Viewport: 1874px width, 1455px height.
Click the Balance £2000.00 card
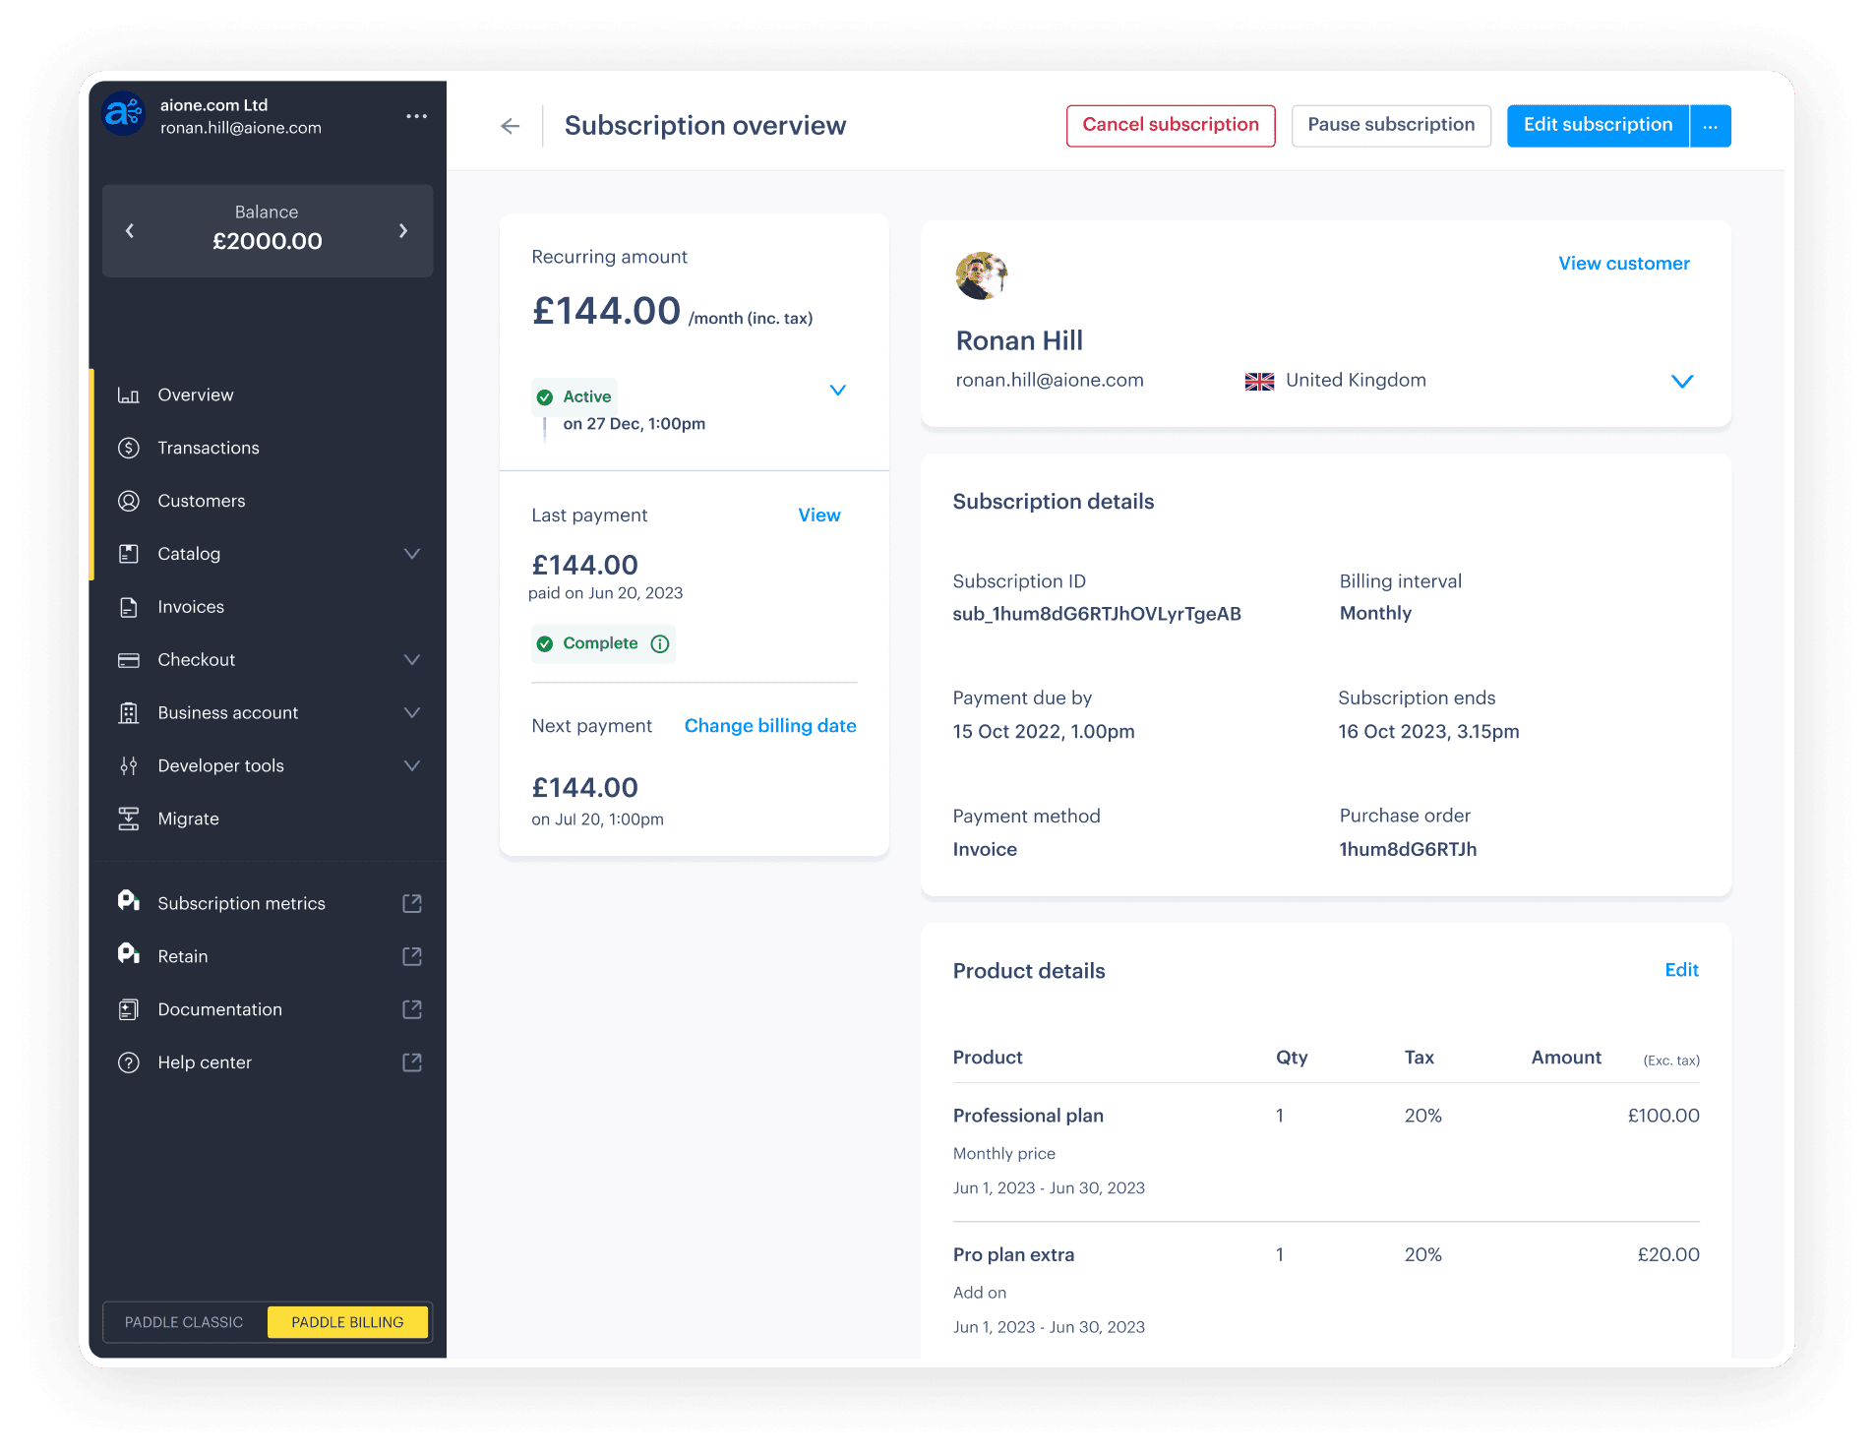coord(268,230)
